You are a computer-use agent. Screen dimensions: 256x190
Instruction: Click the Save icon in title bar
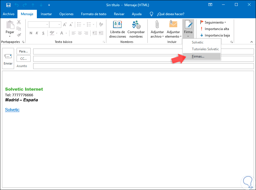coord(8,5)
